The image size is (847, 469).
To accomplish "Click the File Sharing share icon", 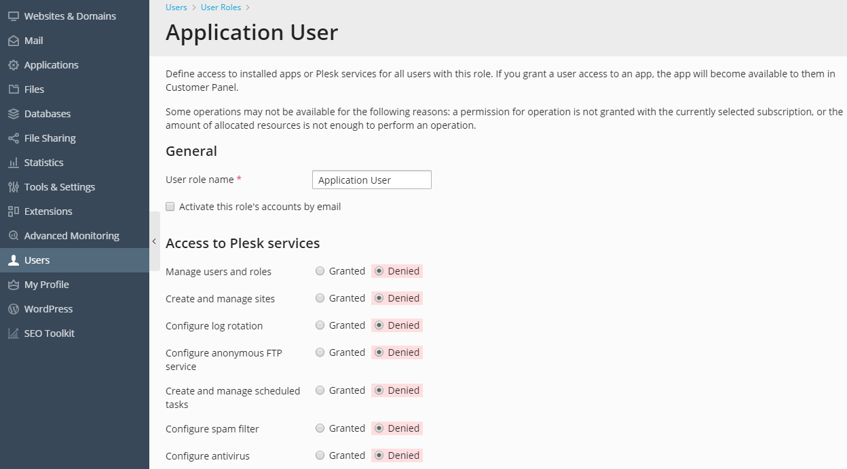I will 14,138.
